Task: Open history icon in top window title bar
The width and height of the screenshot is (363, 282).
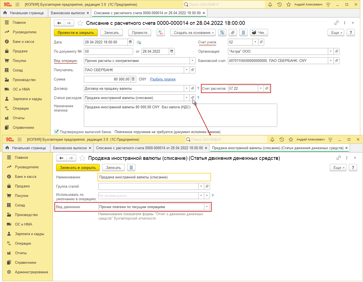Action: tap(279, 5)
